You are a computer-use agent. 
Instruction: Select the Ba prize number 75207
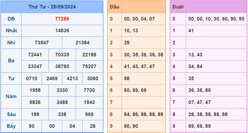coord(89,66)
